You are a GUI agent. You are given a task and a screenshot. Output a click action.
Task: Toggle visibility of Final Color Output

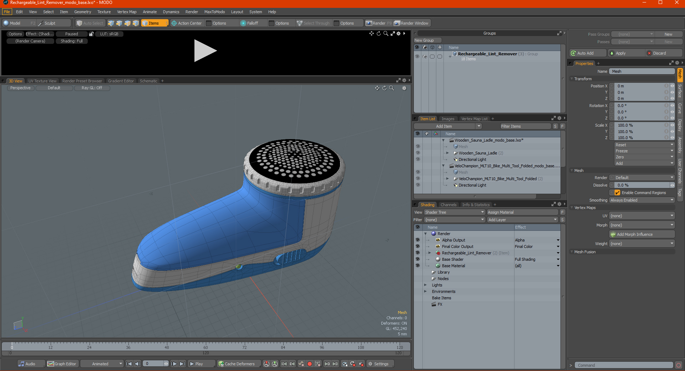(417, 247)
